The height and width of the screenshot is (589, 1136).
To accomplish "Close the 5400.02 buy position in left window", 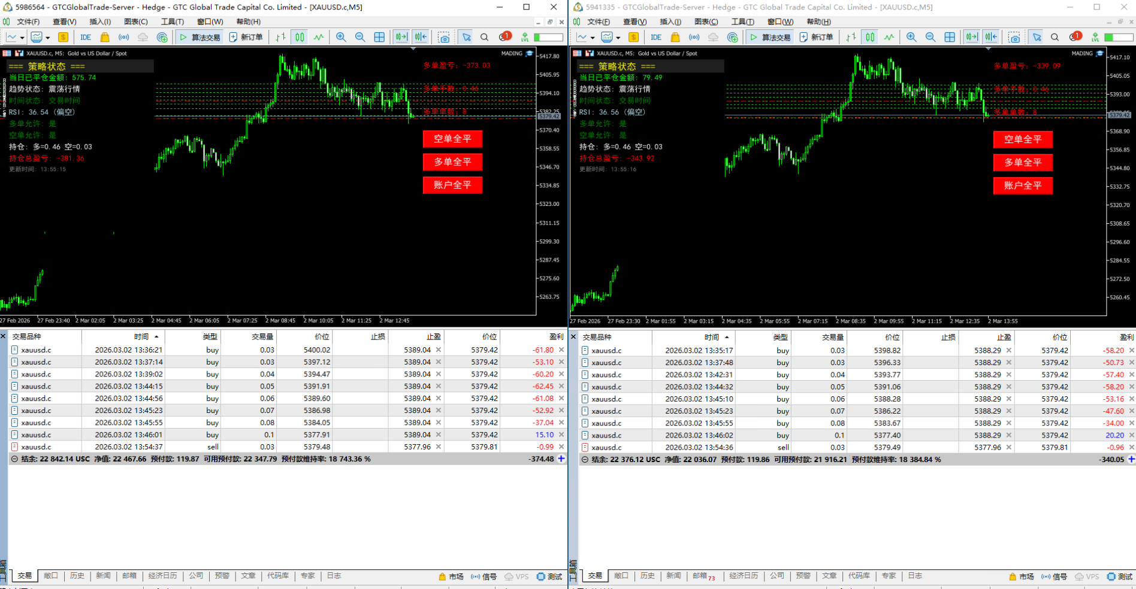I will [561, 350].
